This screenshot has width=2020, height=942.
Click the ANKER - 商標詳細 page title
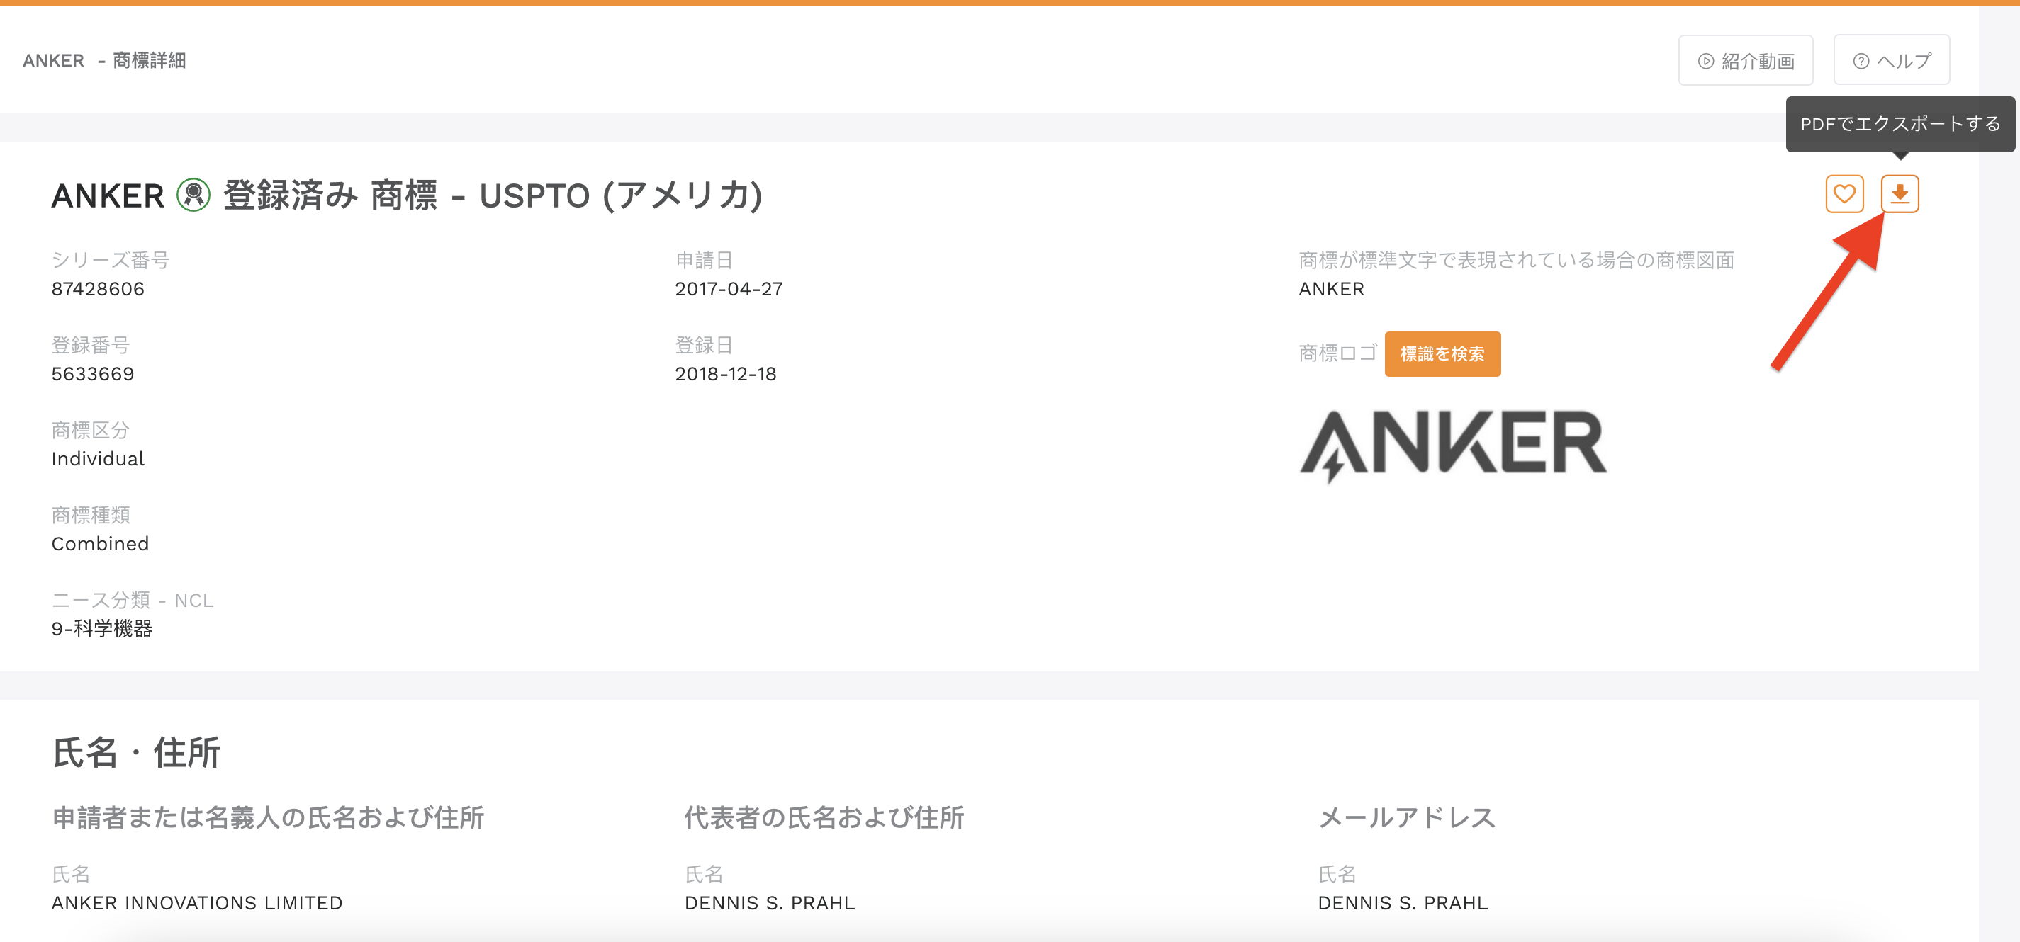pyautogui.click(x=104, y=60)
